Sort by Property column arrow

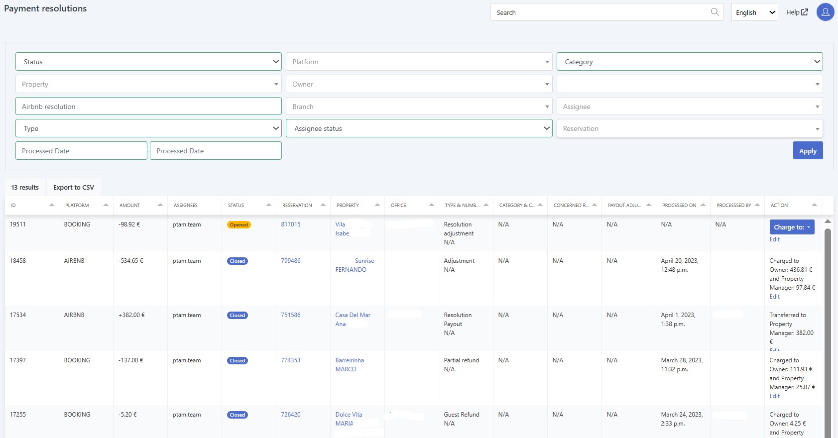tap(377, 205)
